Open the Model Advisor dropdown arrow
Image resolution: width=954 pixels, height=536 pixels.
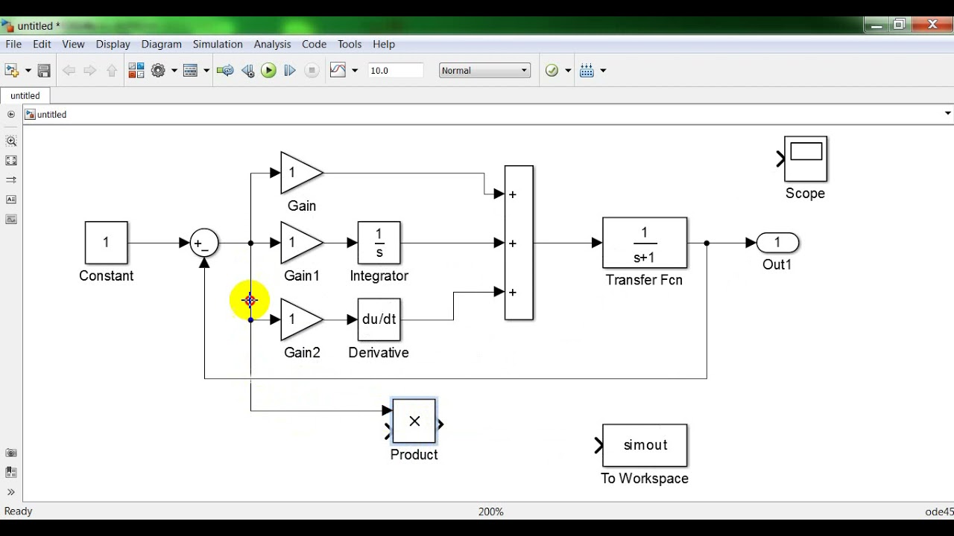tap(568, 71)
